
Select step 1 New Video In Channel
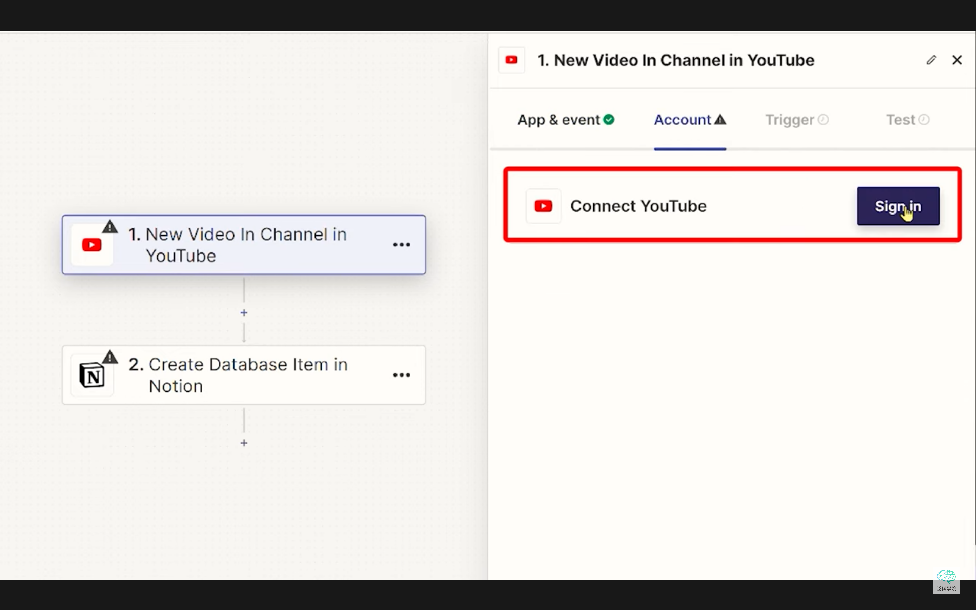244,245
